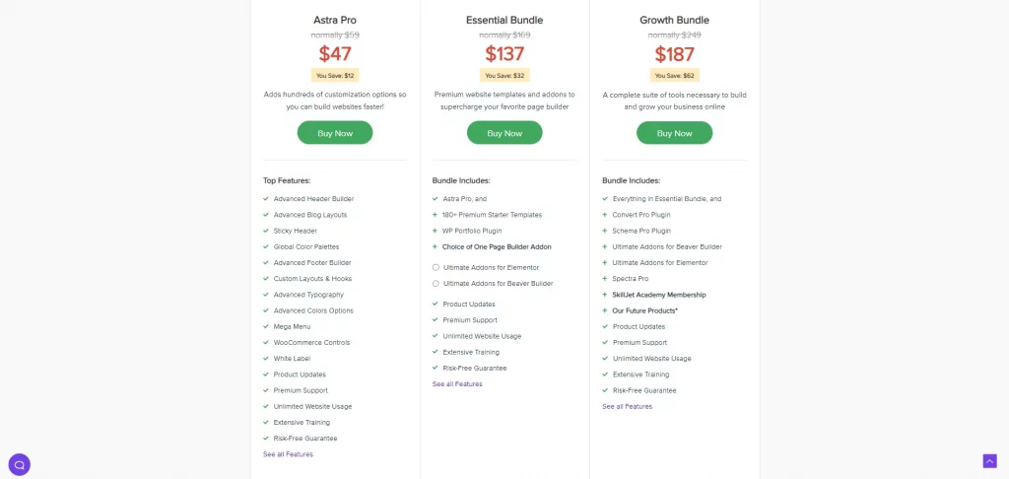Buy Now for Essential Bundle
Viewport: 1009px width, 479px height.
504,133
